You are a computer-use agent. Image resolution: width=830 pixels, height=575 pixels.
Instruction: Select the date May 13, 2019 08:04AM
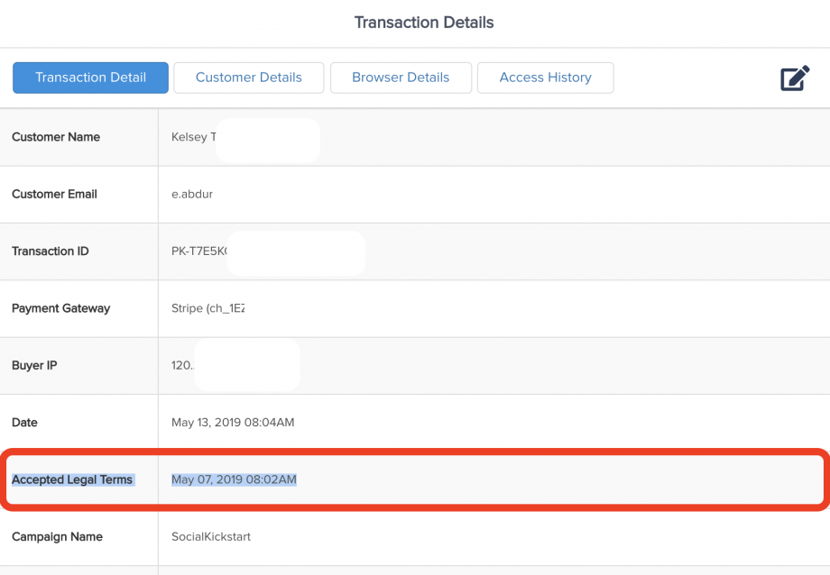[233, 423]
